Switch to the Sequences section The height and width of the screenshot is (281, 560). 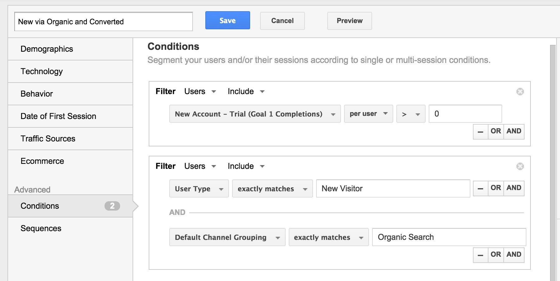[x=41, y=228]
